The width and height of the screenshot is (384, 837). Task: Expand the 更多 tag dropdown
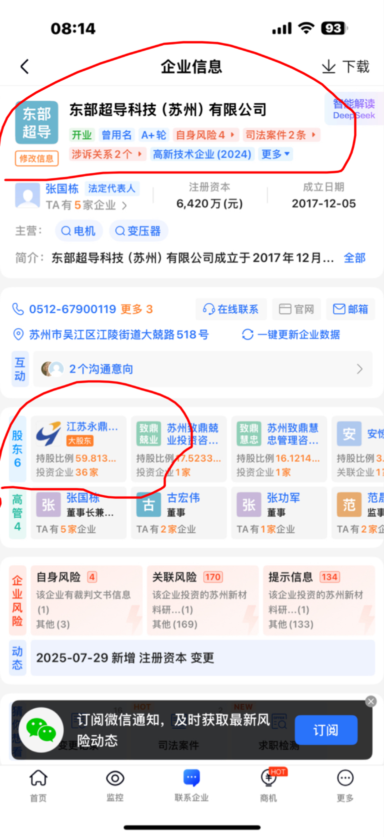tap(275, 154)
